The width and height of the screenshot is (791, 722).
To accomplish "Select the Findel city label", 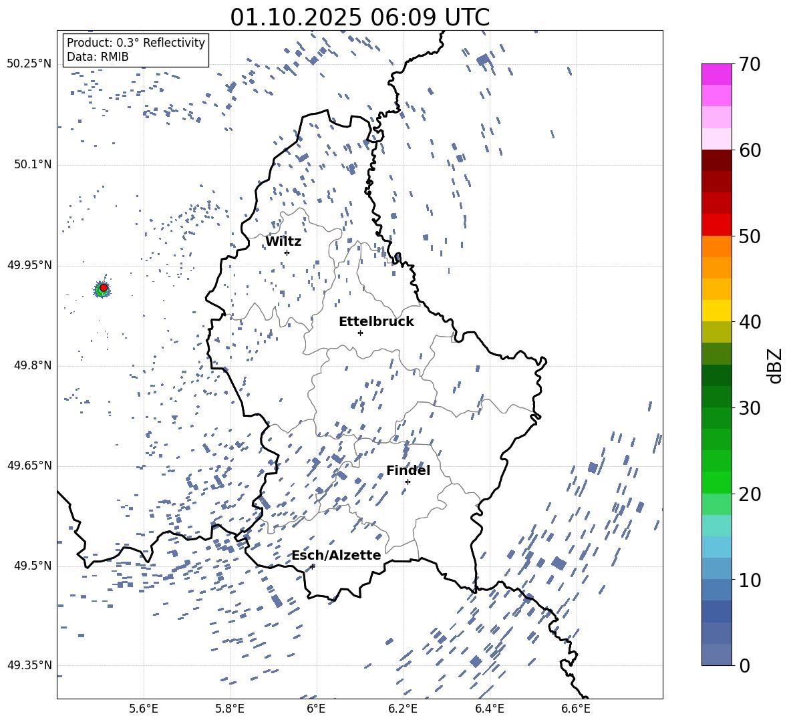I will tap(408, 470).
